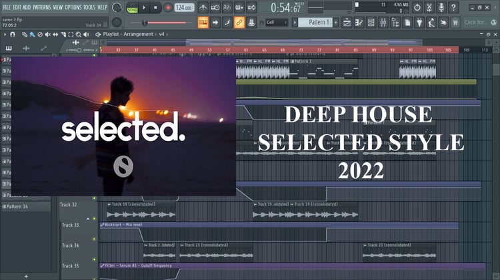Select the Zoom tool

coord(79,35)
